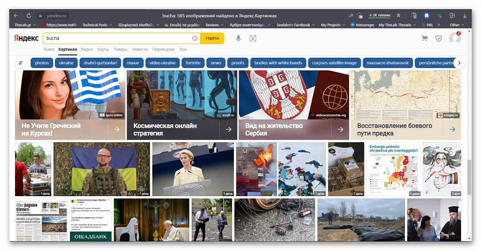
Task: Open Вид на жительство Сербия ad arrow
Action: coord(340,129)
